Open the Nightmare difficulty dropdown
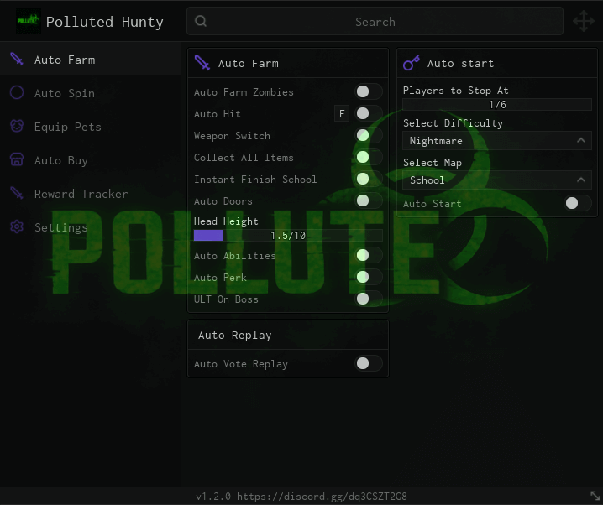 (x=497, y=141)
